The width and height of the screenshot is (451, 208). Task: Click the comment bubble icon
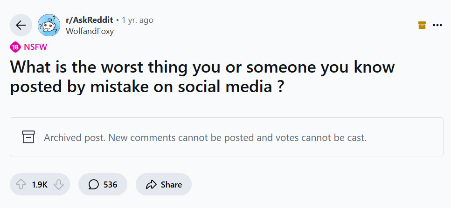(x=93, y=185)
